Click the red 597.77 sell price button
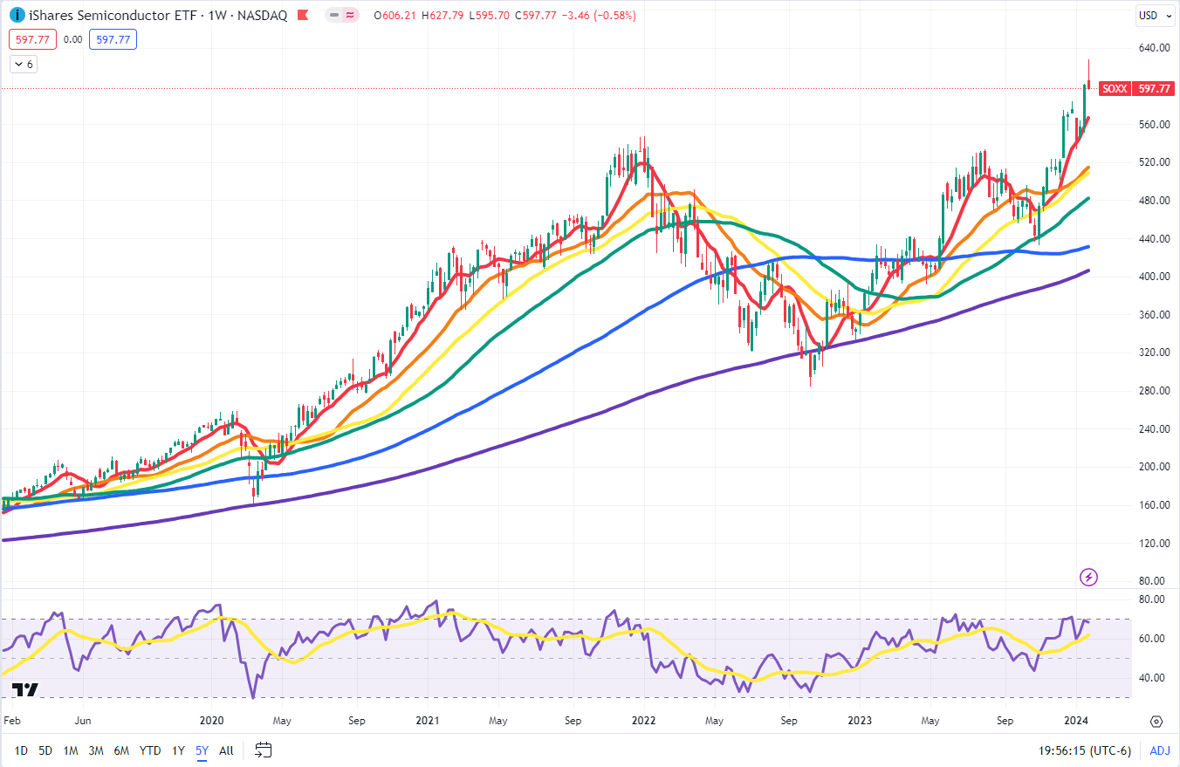 [x=33, y=39]
